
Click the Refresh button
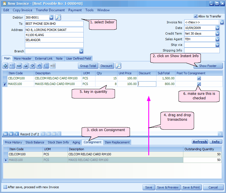(x=200, y=142)
